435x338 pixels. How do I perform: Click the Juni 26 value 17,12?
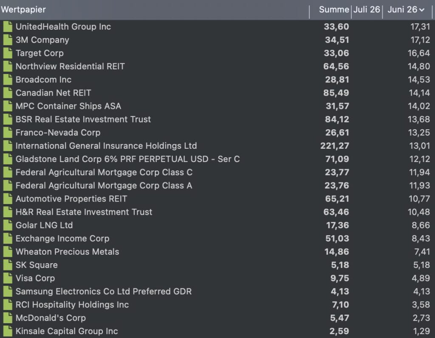(x=420, y=40)
